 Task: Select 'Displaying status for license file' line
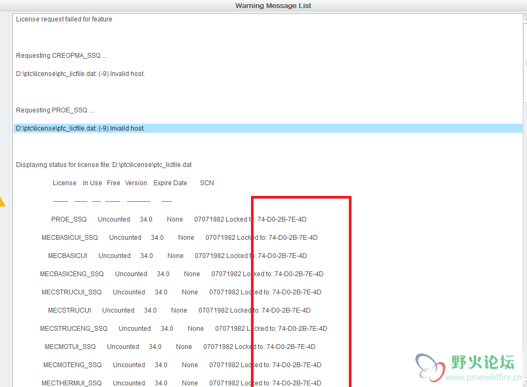coord(104,165)
